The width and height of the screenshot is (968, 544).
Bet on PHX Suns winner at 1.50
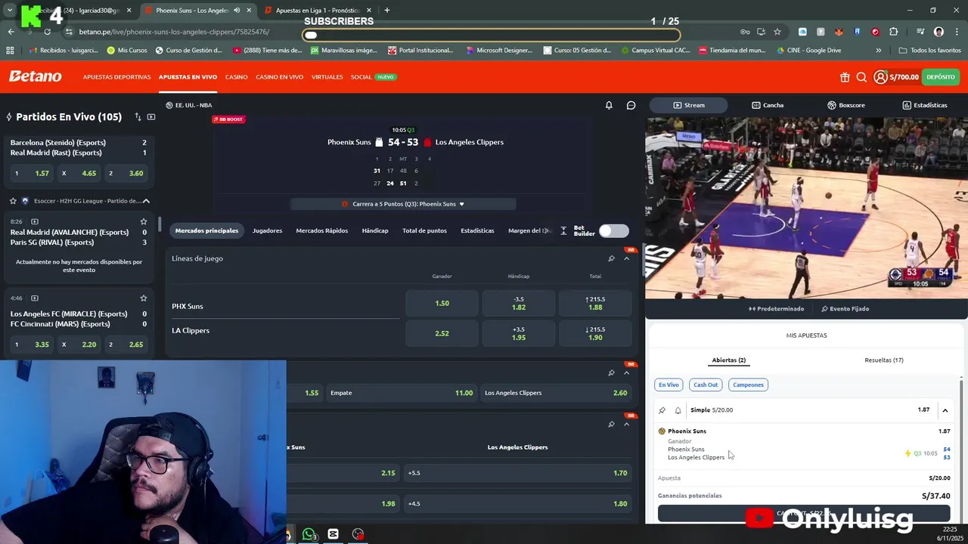click(x=442, y=303)
